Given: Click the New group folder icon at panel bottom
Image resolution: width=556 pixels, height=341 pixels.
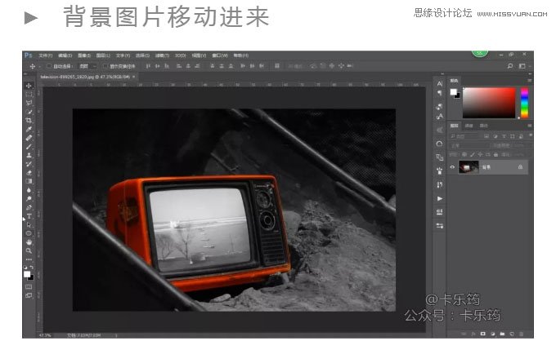Looking at the screenshot, I should 502,334.
